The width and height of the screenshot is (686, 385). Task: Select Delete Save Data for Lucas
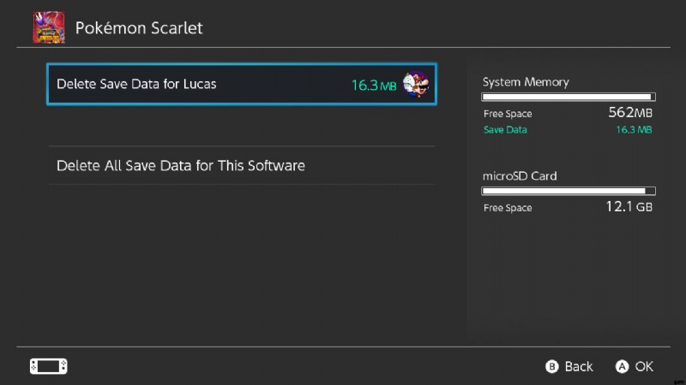[x=242, y=84]
